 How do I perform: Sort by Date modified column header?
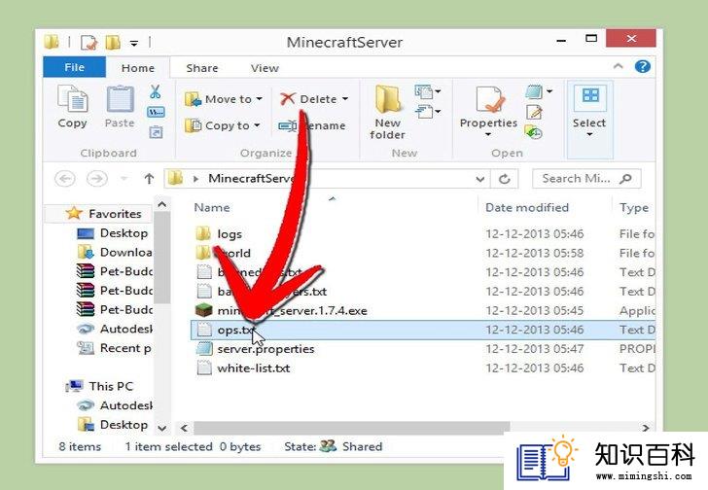pos(527,207)
